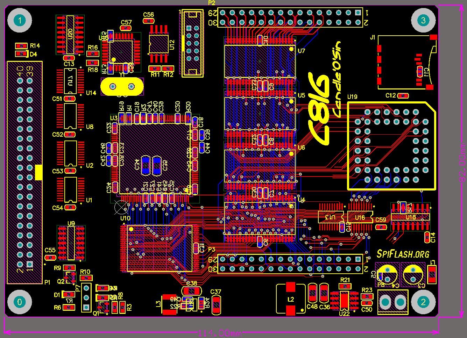Click mounting hole 1 in top-left corner
Image resolution: width=467 pixels, height=338 pixels.
[x=20, y=21]
